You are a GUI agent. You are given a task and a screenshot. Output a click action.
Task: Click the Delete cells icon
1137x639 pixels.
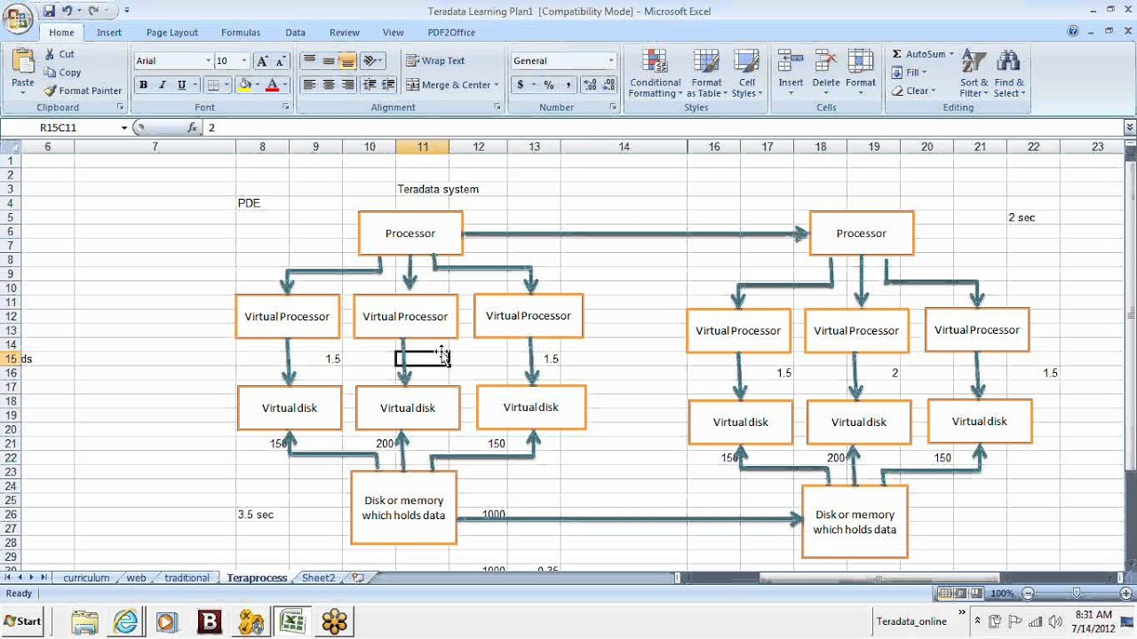point(826,61)
